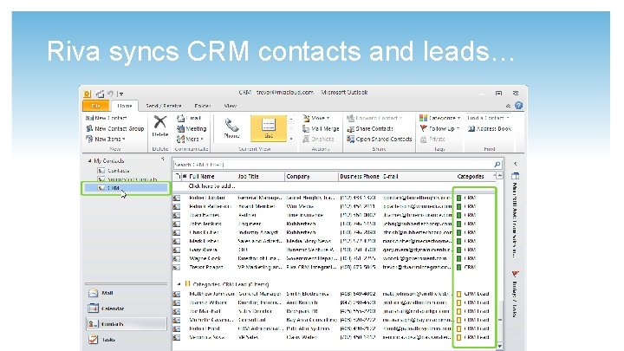Open the Address Book
The image size is (624, 351).
pyautogui.click(x=490, y=128)
